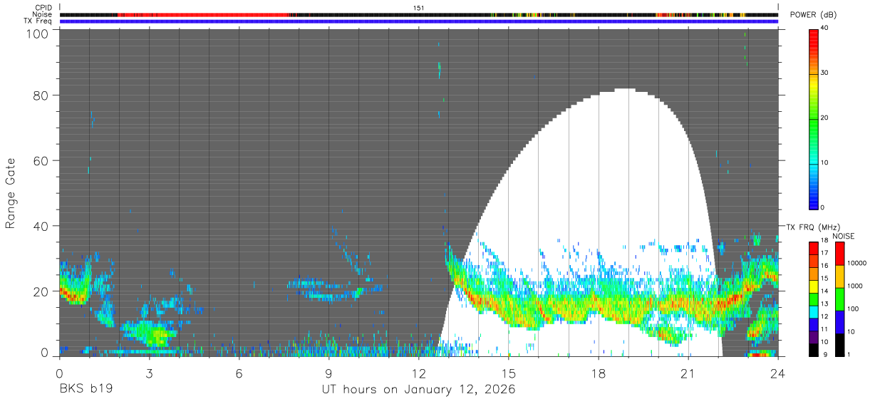This screenshot has width=875, height=404.
Task: Click the blue TX Freq strip above the plot
Action: pyautogui.click(x=419, y=21)
